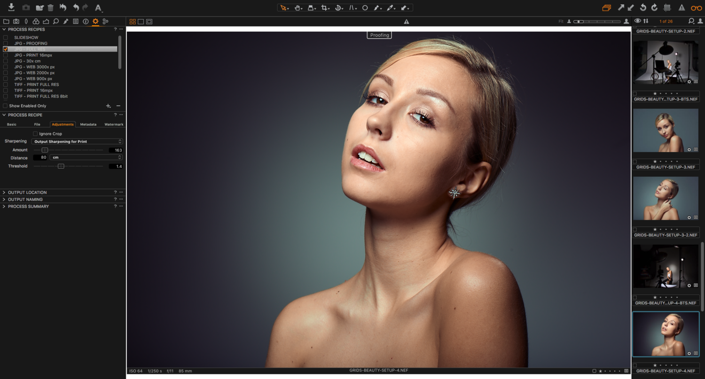Open the Lens tool tab
This screenshot has height=379, width=705.
pyautogui.click(x=26, y=22)
